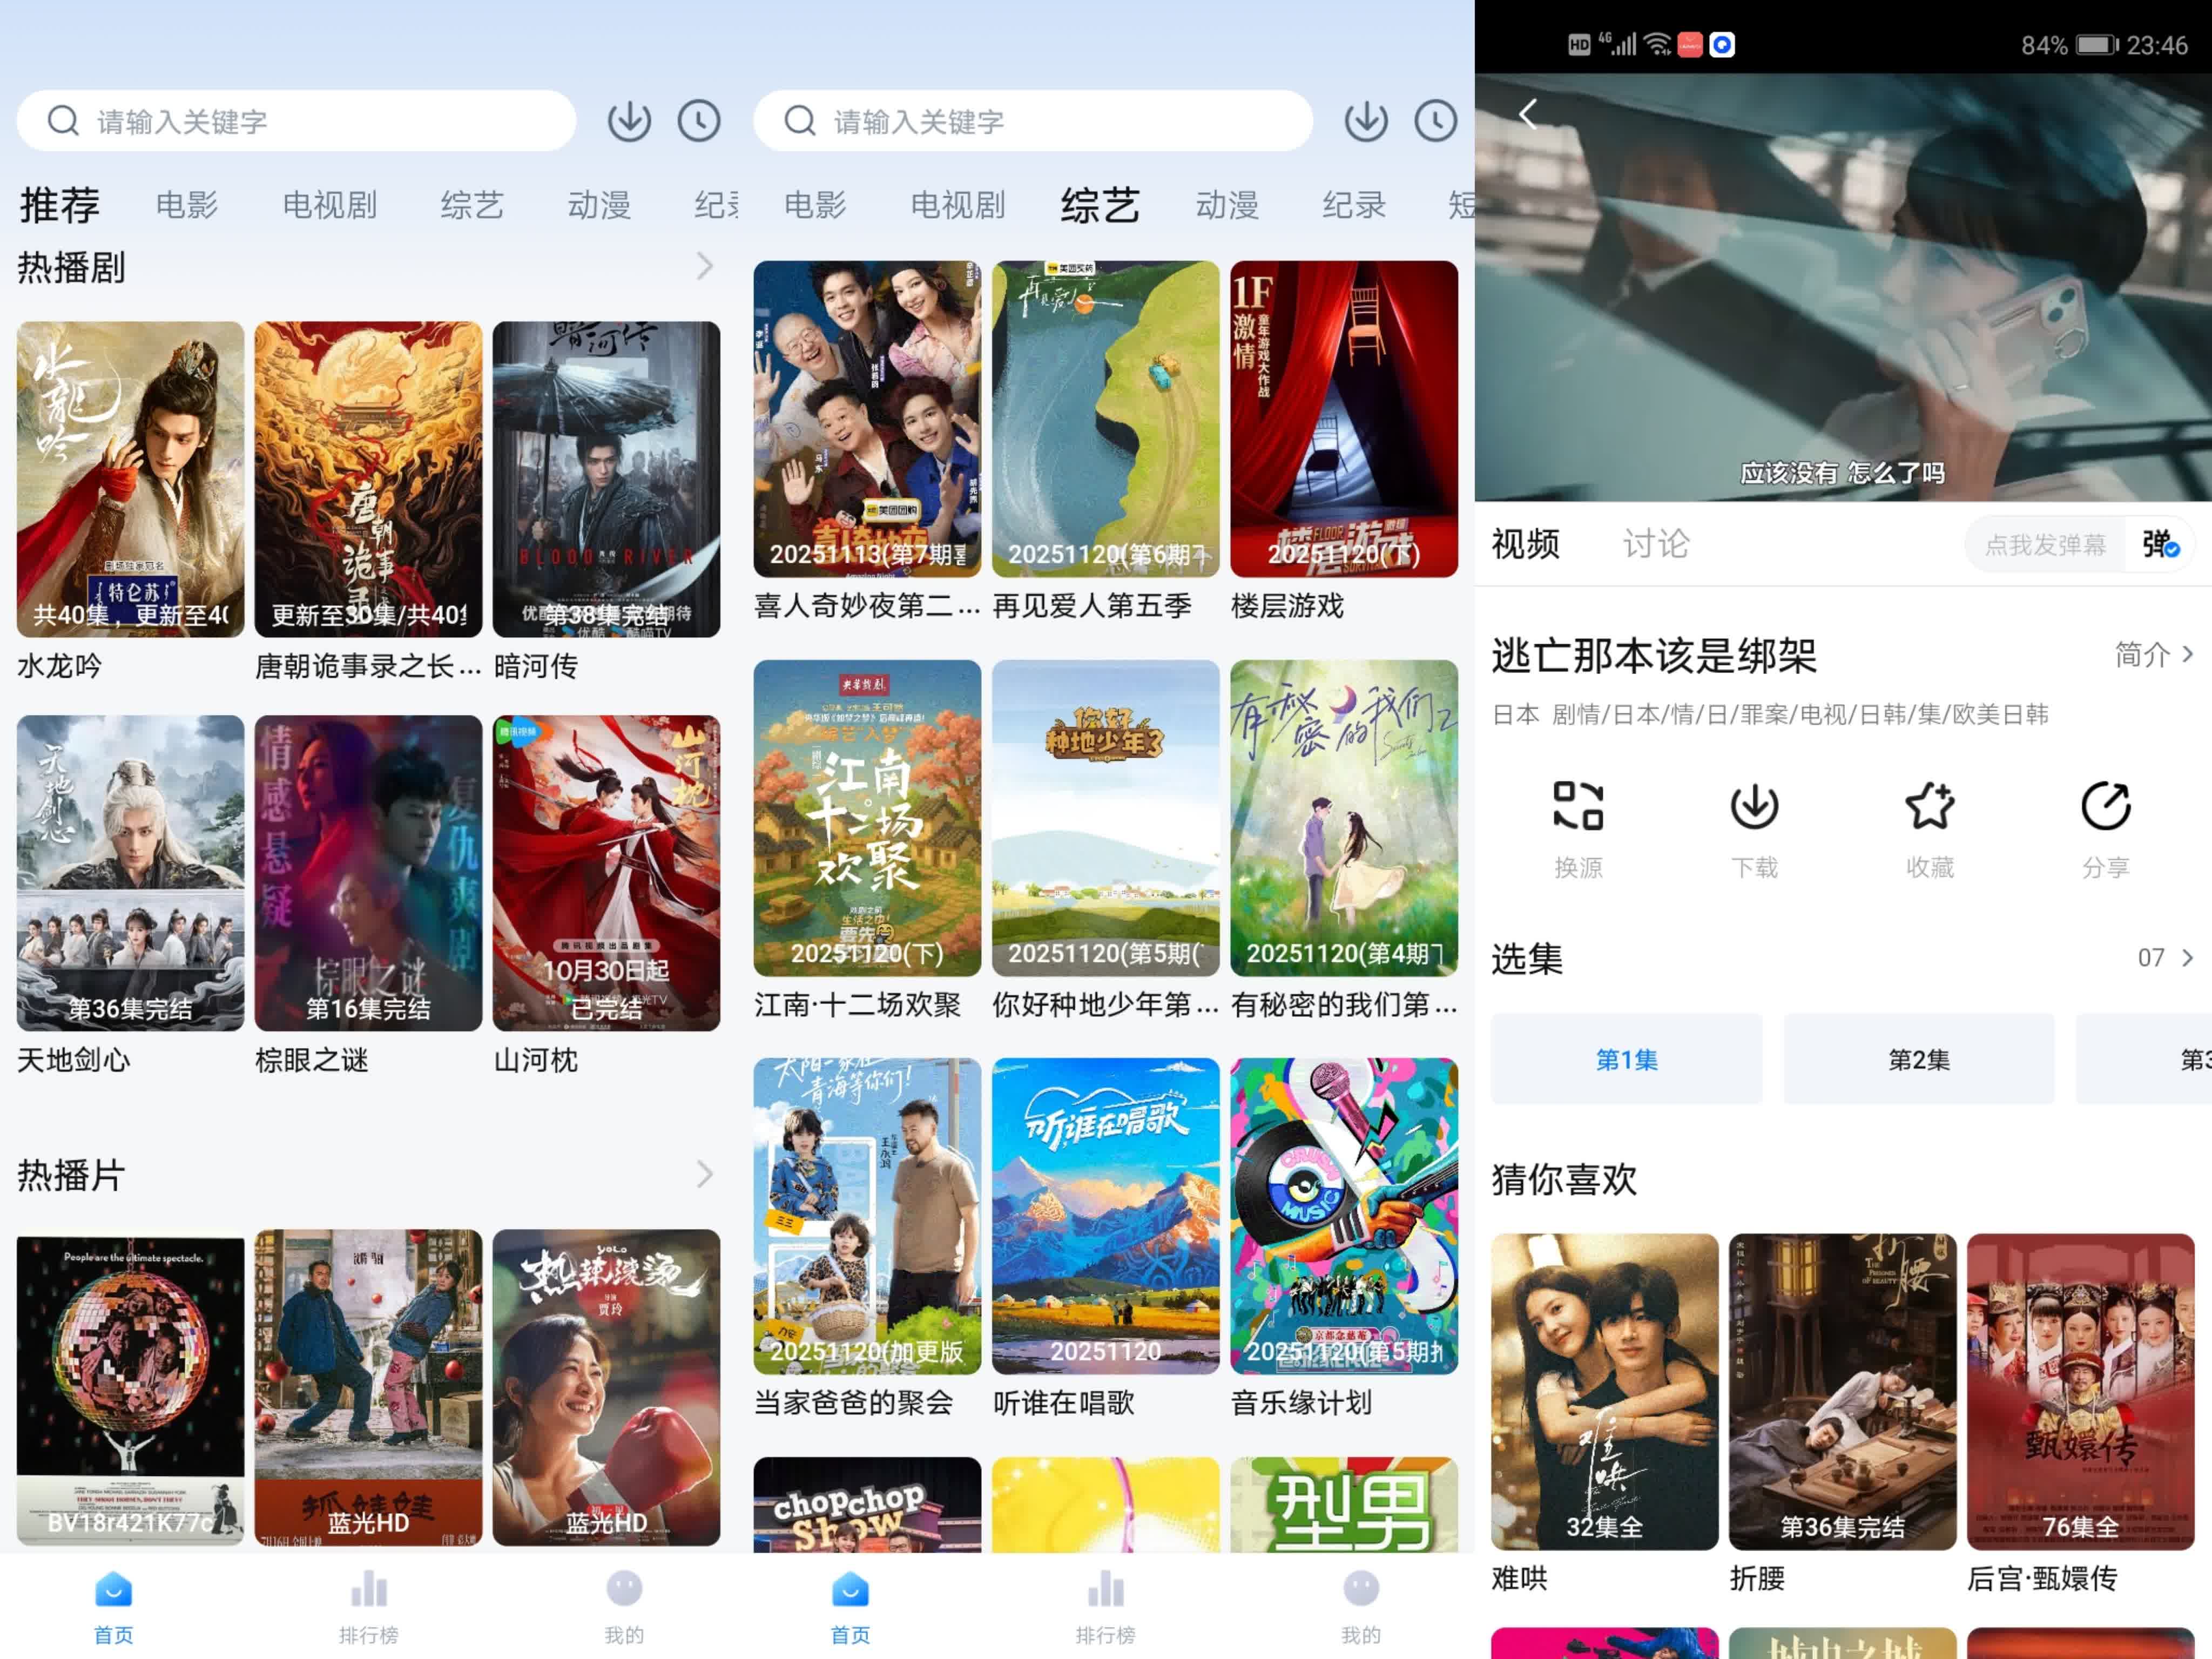The height and width of the screenshot is (1659, 2212).
Task: Add to favorites with 收藏 star icon
Action: click(x=1929, y=806)
